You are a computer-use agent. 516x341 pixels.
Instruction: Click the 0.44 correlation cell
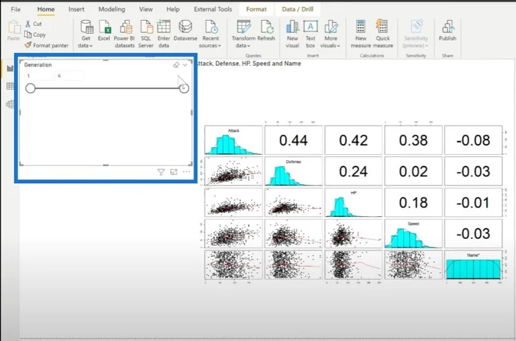[x=293, y=140]
